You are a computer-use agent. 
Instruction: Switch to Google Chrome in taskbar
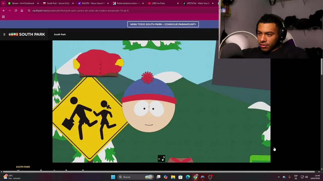[x=195, y=177]
